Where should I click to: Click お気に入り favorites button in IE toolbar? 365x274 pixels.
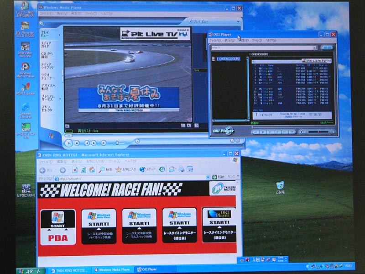[x=126, y=169]
